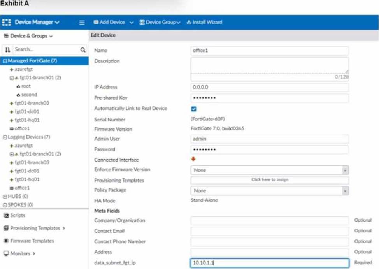Collapse the Managed FortiGate tree node
Image resolution: width=379 pixels, height=269 pixels.
pos(4,61)
